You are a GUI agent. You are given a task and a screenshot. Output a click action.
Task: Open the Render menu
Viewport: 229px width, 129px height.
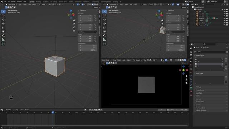pos(13,1)
